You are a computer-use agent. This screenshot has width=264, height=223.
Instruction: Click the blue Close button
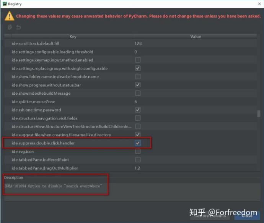pos(247,216)
